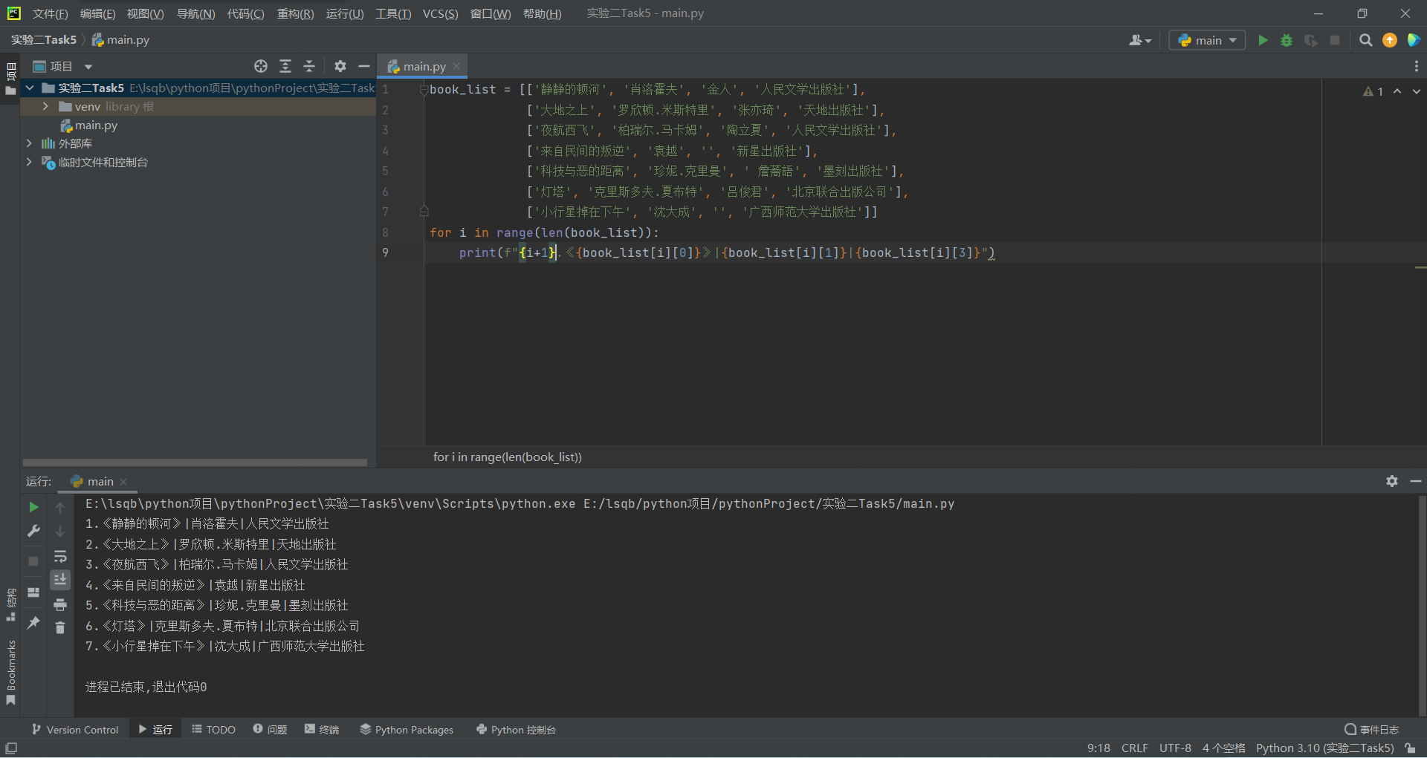Toggle scroll to end in console
Screen dimensions: 1427x758
60,579
